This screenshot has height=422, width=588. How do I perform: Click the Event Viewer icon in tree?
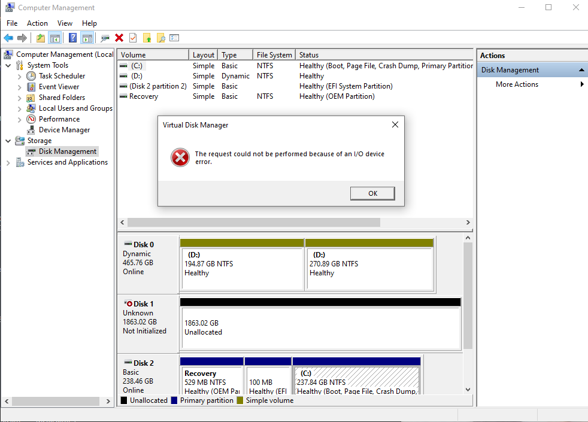pyautogui.click(x=31, y=87)
